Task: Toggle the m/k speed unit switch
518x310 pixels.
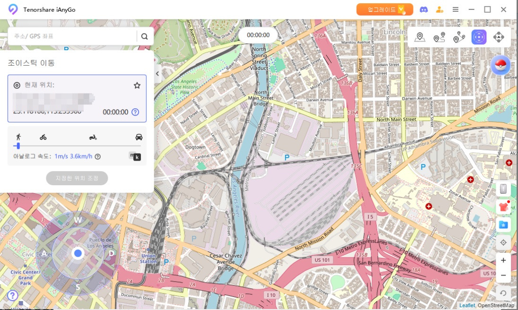Action: [135, 156]
